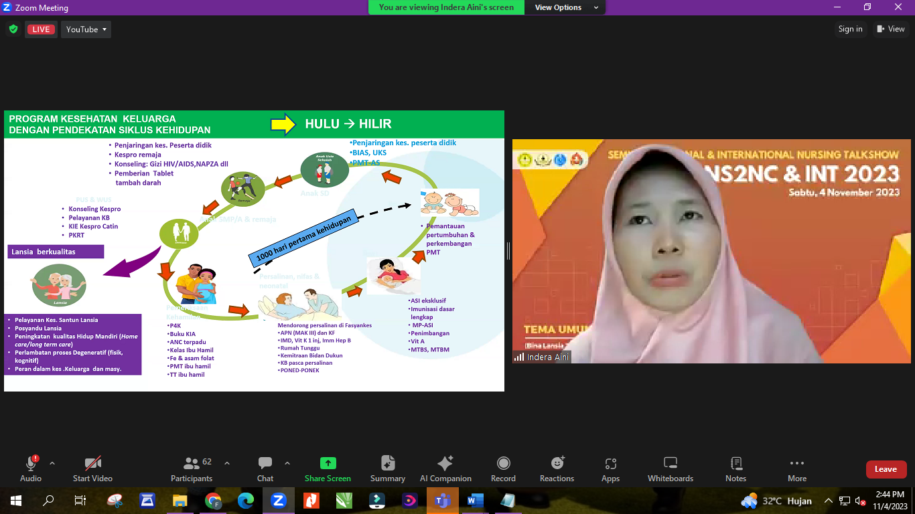Image resolution: width=915 pixels, height=514 pixels.
Task: Start recording the meeting
Action: [503, 468]
